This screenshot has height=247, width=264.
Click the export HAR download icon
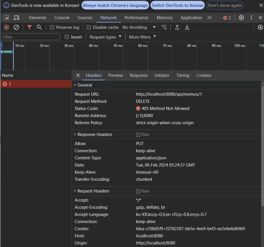click(187, 27)
